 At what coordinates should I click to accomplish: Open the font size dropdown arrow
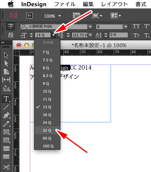click(x=53, y=35)
